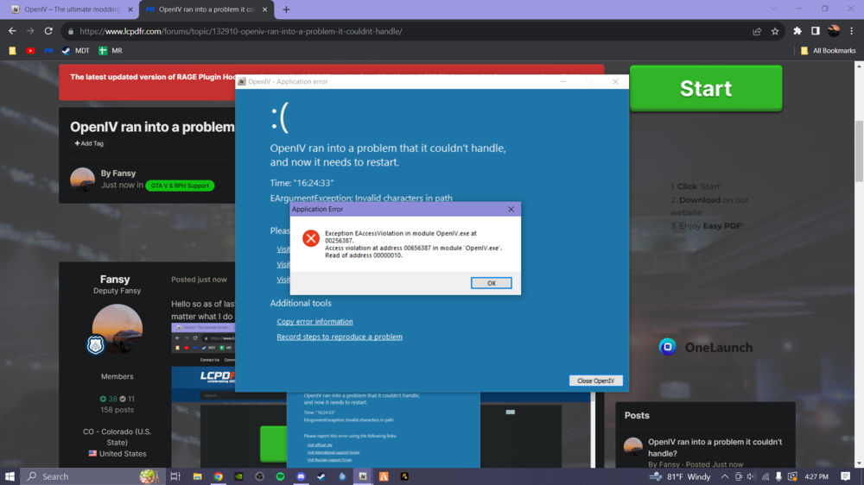Open Chrome's three-dot menu

[x=851, y=31]
